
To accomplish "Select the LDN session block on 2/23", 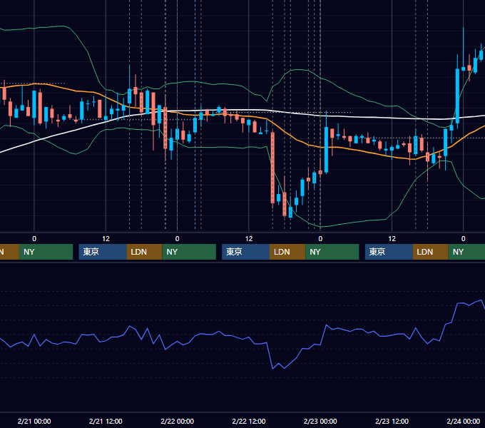I will click(431, 252).
